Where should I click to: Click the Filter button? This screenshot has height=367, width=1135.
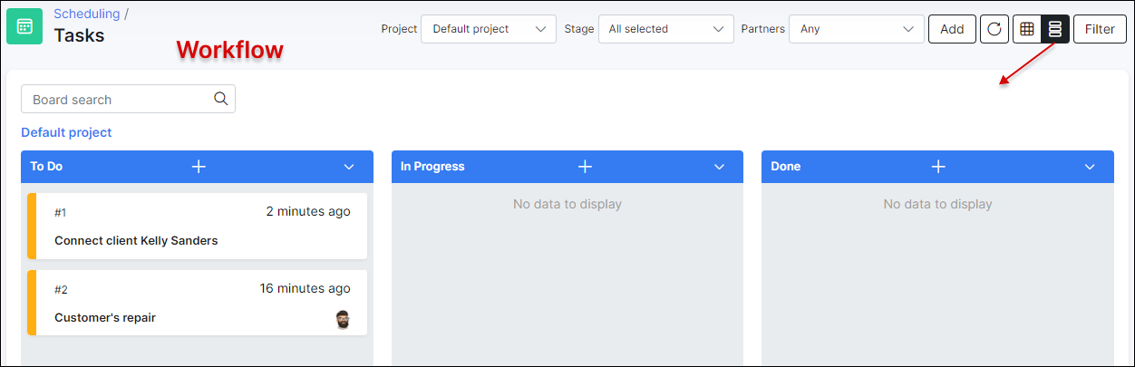click(x=1100, y=29)
